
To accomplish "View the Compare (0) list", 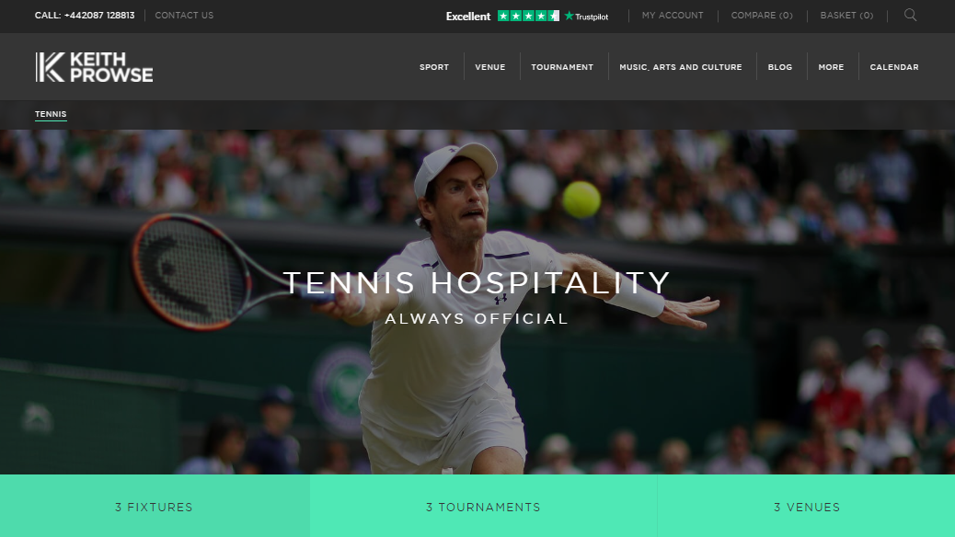I will click(x=762, y=16).
